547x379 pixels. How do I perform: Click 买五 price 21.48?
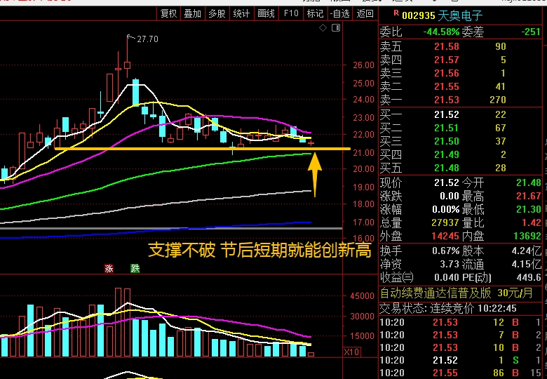click(x=447, y=168)
